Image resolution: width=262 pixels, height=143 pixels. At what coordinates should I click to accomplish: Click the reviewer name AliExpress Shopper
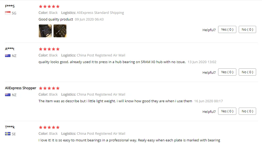pyautogui.click(x=21, y=88)
